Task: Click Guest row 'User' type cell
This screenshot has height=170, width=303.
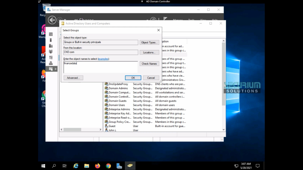Action: pyautogui.click(x=136, y=126)
